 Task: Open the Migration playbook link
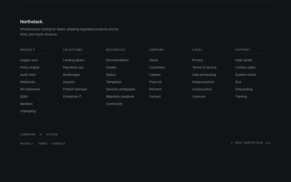tap(120, 96)
